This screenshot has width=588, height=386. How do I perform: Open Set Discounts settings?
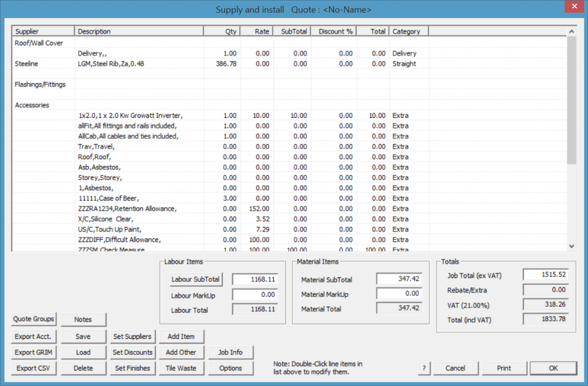[133, 352]
